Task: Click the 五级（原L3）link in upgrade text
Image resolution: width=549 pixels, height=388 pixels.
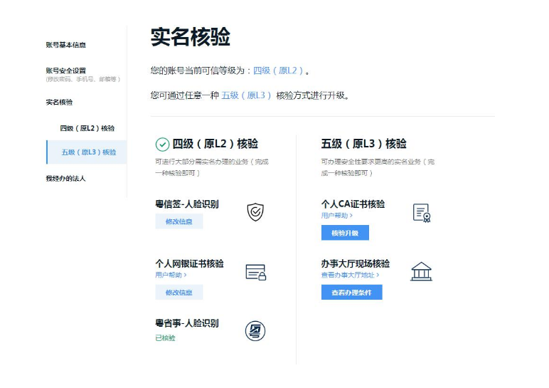Action: coord(247,95)
